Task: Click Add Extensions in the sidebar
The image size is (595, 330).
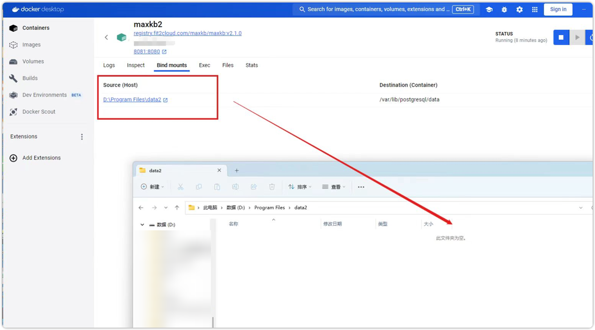Action: (41, 158)
